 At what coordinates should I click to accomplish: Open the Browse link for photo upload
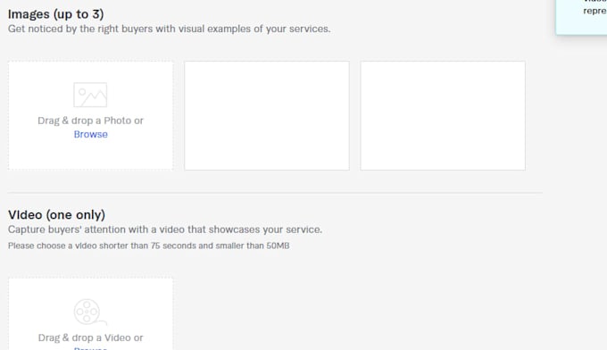click(x=90, y=134)
